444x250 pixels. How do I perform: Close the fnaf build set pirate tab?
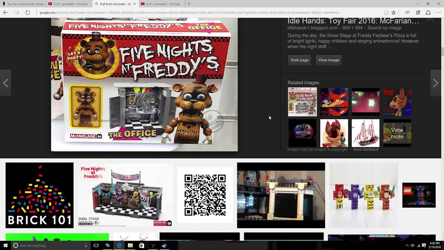click(135, 4)
